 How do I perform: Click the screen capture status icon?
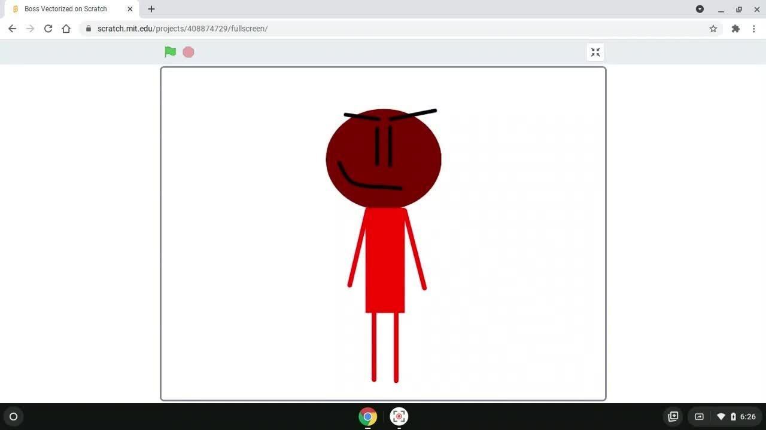click(699, 417)
